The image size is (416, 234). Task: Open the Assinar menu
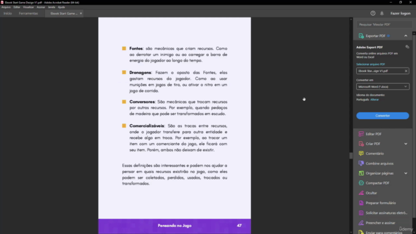tap(41, 7)
